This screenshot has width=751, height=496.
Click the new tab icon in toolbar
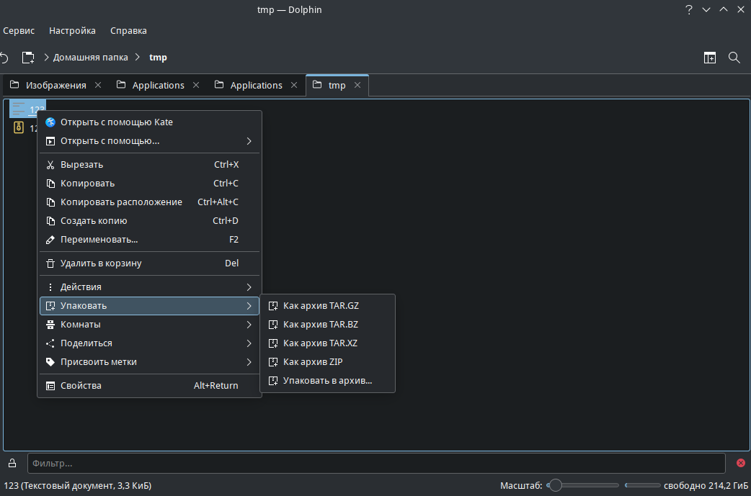pyautogui.click(x=28, y=58)
